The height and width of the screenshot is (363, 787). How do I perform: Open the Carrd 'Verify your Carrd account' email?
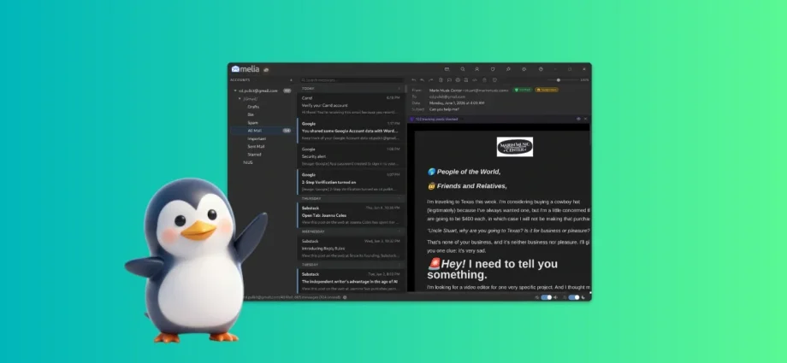click(351, 105)
